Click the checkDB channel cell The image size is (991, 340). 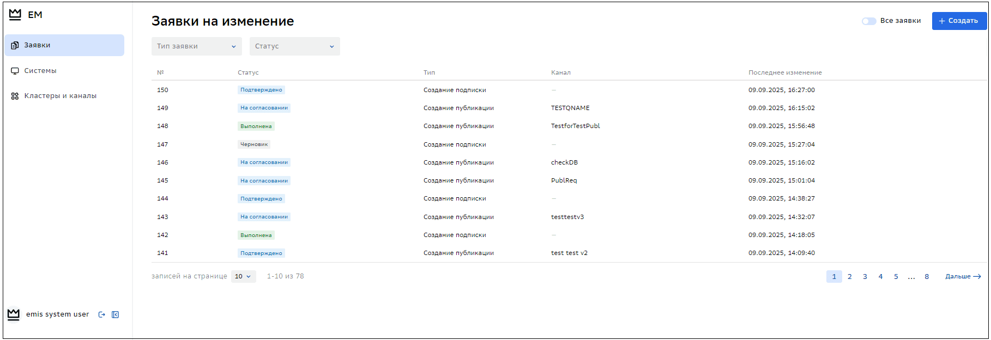[x=564, y=162]
